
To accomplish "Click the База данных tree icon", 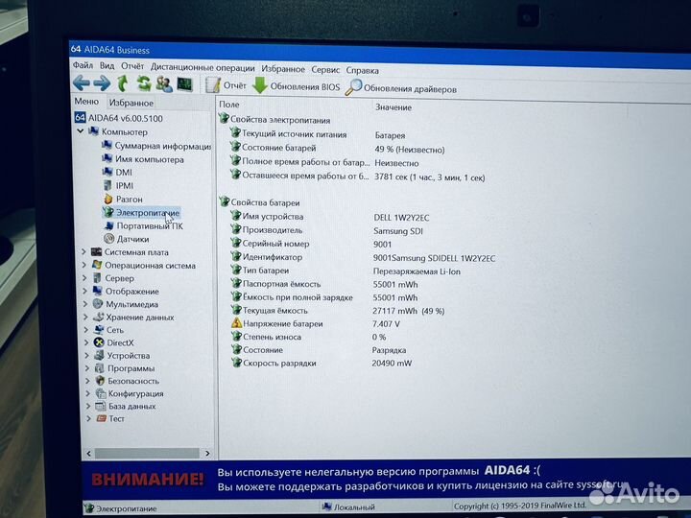I will (x=101, y=406).
